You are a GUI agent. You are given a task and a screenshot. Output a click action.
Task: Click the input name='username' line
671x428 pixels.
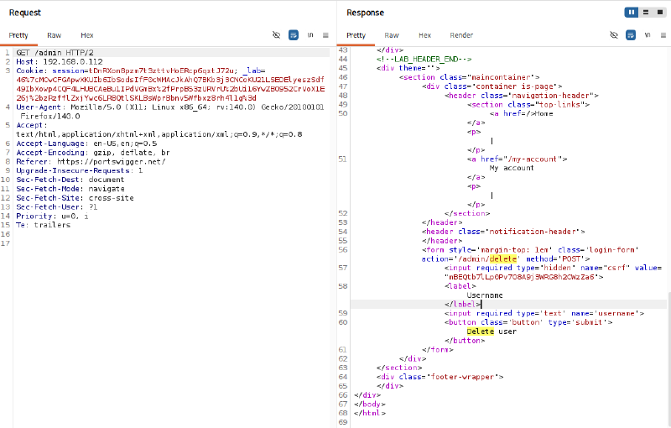pos(544,313)
